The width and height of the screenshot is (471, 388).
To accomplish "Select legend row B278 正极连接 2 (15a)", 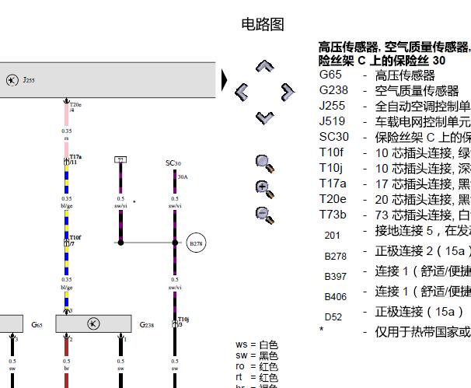I will click(x=397, y=253).
